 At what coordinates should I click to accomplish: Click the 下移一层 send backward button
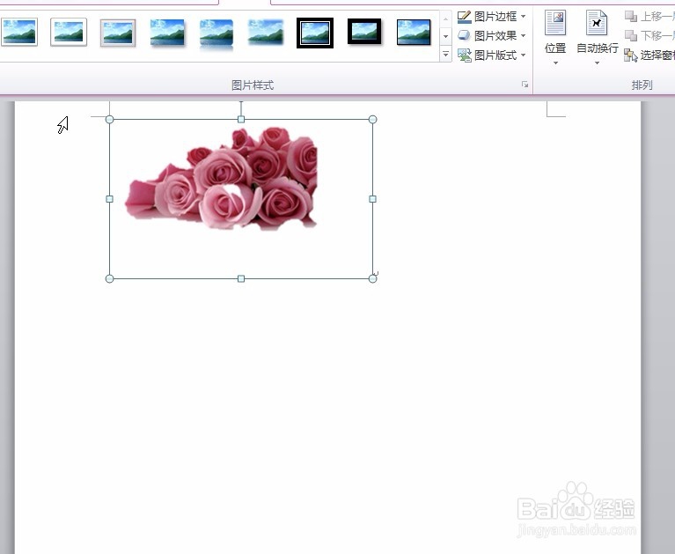click(x=649, y=35)
